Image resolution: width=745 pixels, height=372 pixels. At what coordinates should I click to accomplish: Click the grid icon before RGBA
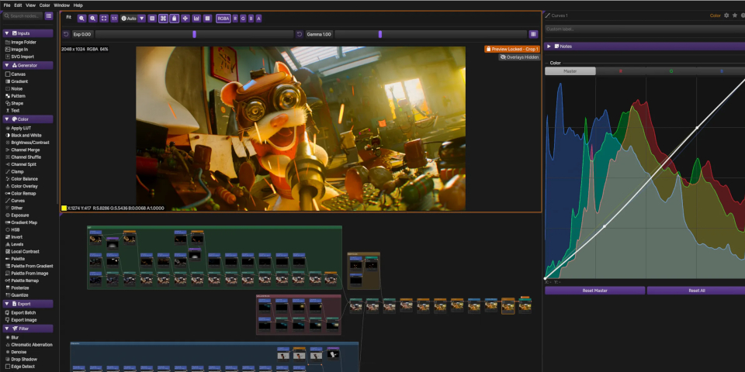(207, 19)
